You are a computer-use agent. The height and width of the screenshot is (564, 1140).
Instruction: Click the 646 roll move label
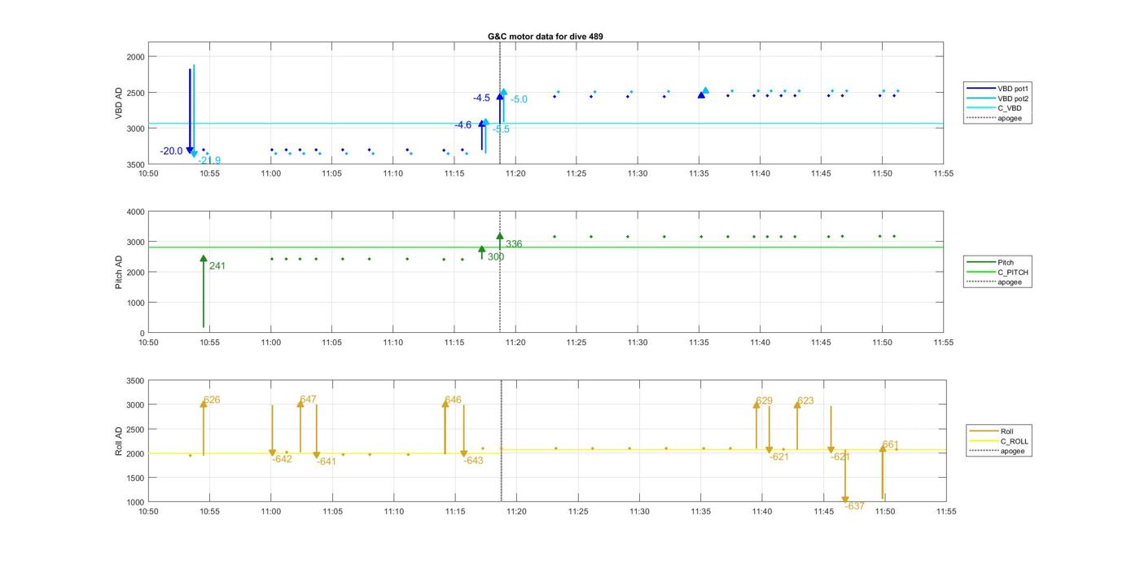[453, 400]
